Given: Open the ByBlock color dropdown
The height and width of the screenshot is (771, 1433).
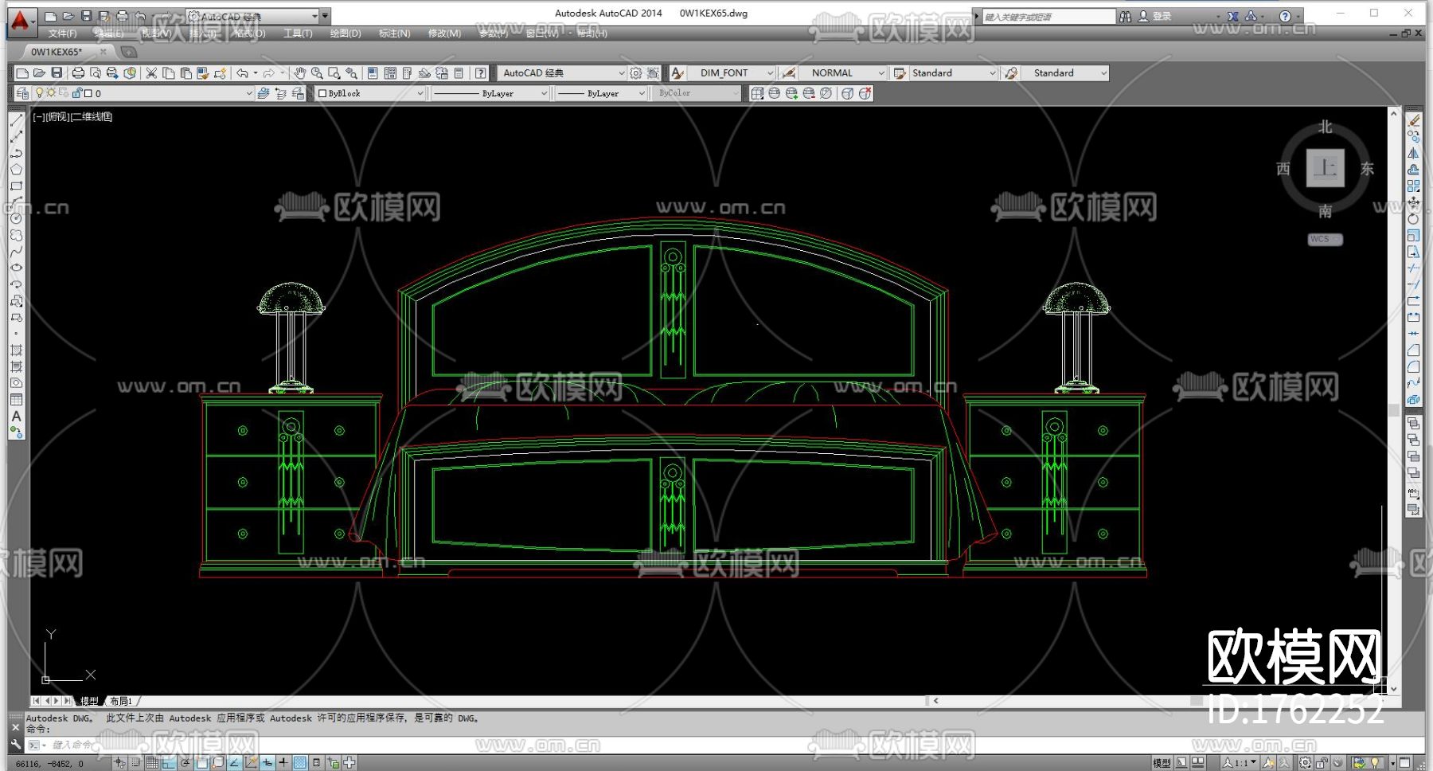Looking at the screenshot, I should pyautogui.click(x=370, y=93).
